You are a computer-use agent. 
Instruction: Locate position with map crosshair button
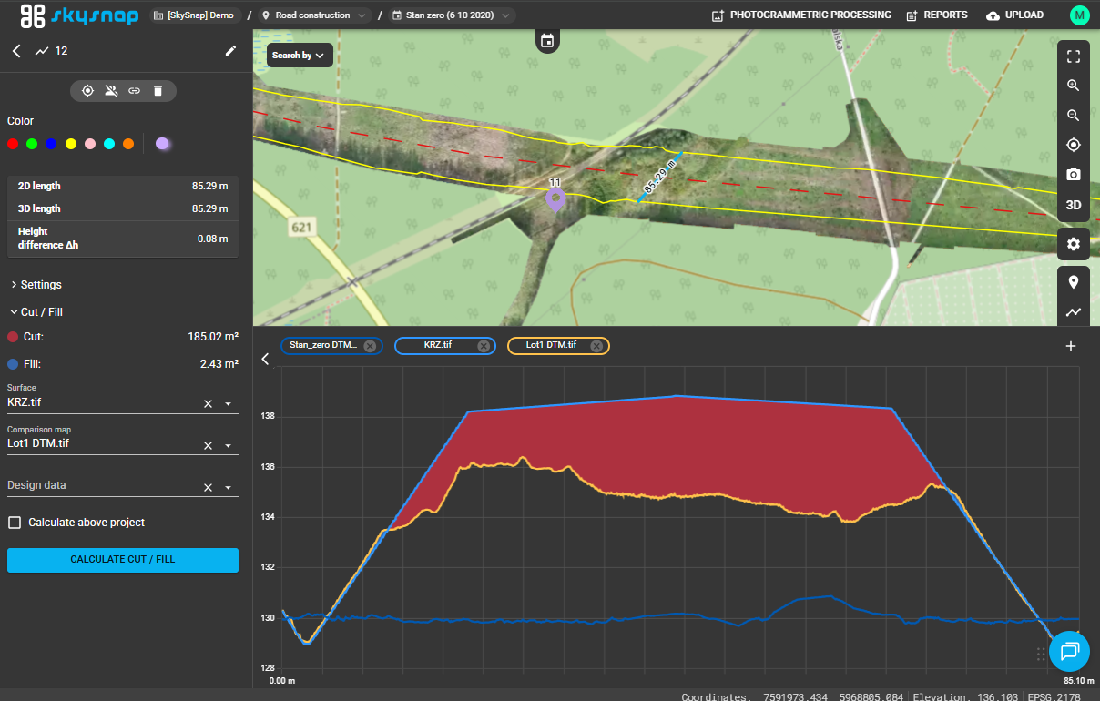[x=1074, y=145]
